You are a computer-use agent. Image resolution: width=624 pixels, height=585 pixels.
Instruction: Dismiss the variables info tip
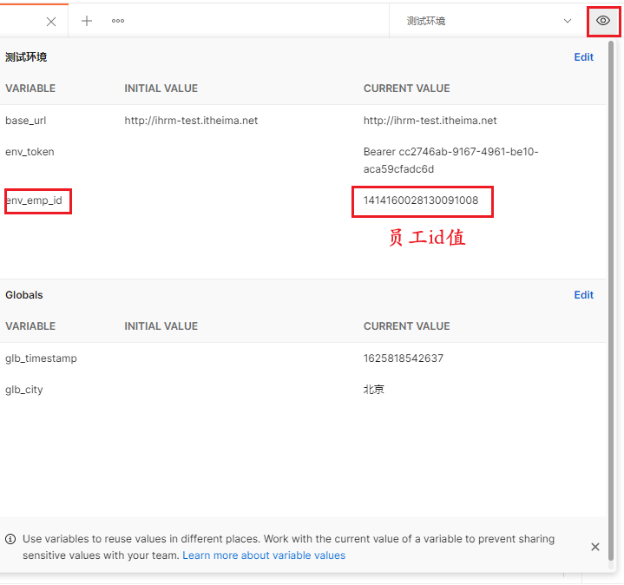(595, 547)
